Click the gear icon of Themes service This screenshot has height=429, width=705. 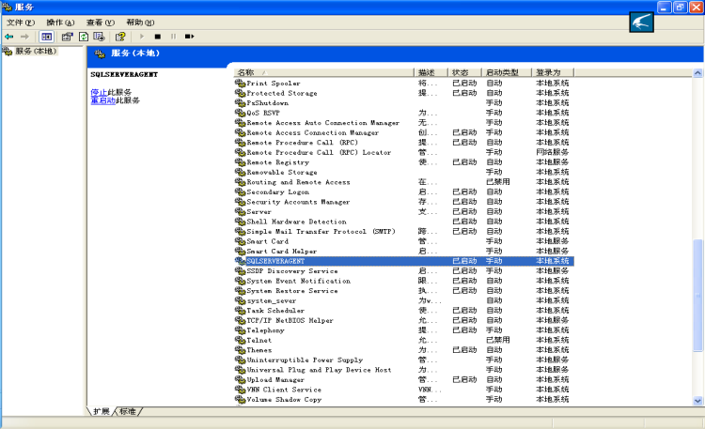tap(240, 350)
